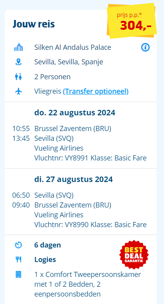Click the duration clock icon

tap(18, 245)
